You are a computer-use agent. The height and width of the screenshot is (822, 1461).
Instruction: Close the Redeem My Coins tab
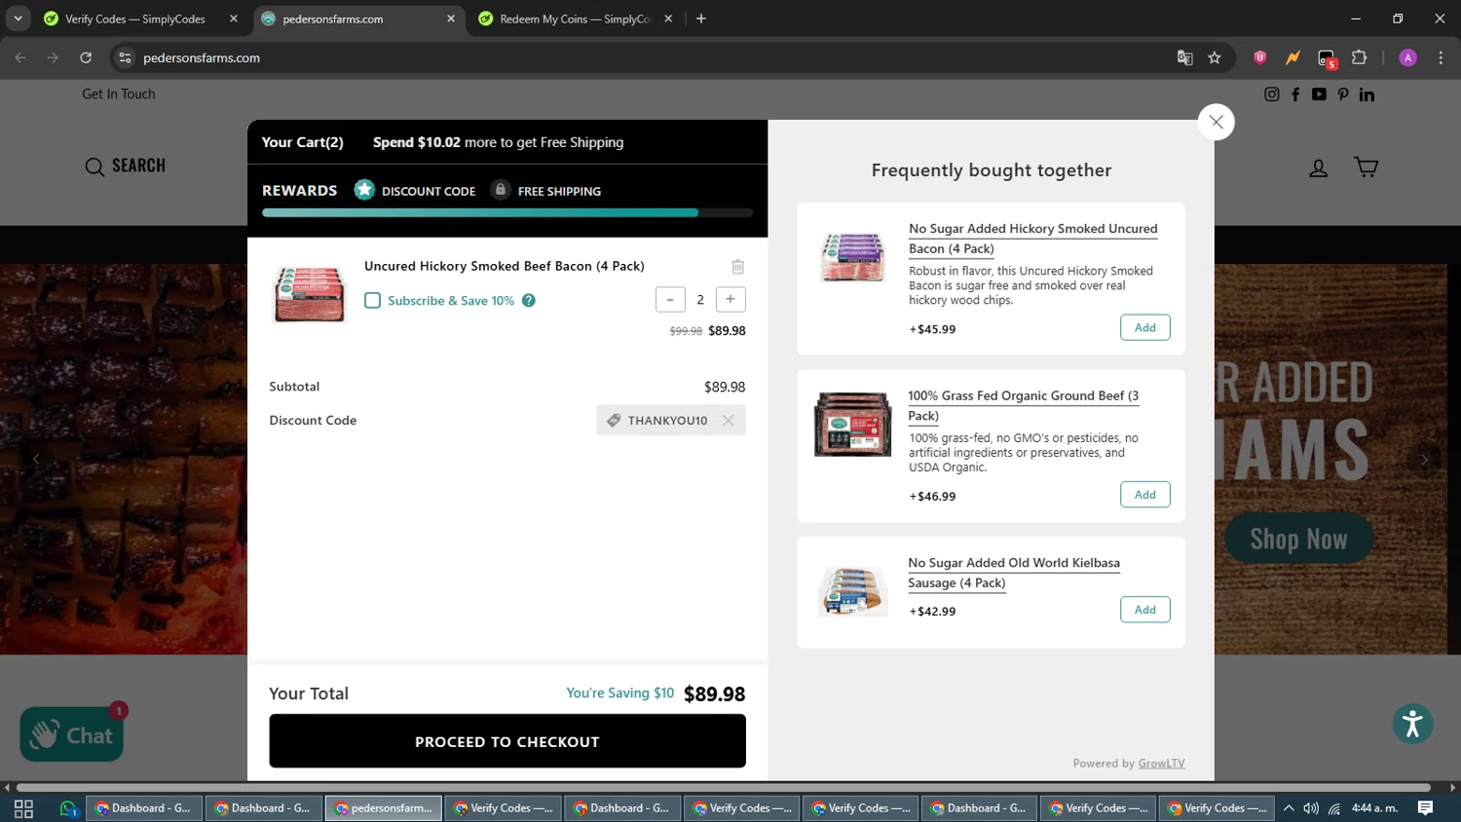(x=668, y=19)
